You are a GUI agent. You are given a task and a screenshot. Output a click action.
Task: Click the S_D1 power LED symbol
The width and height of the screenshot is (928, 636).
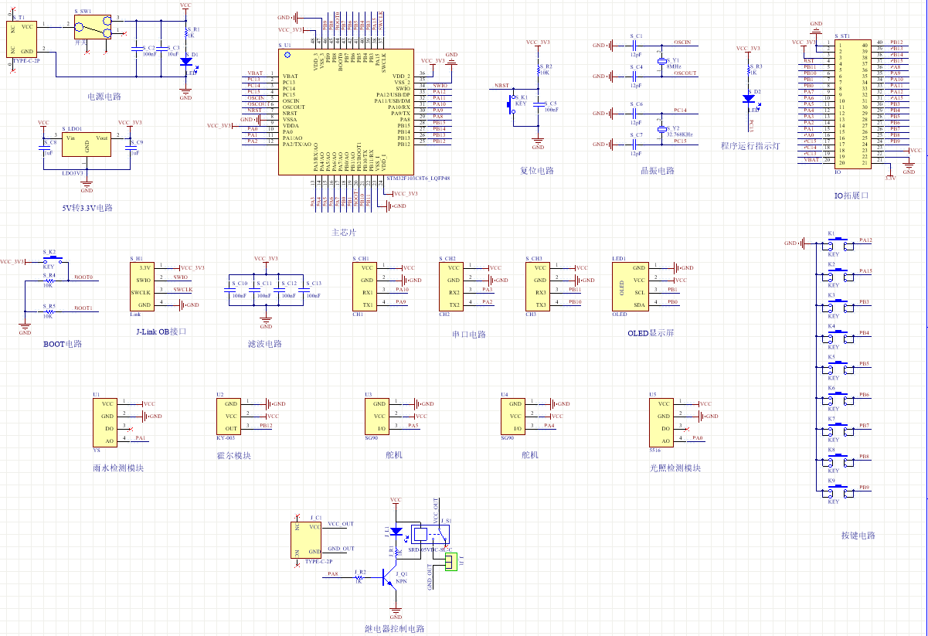click(186, 63)
